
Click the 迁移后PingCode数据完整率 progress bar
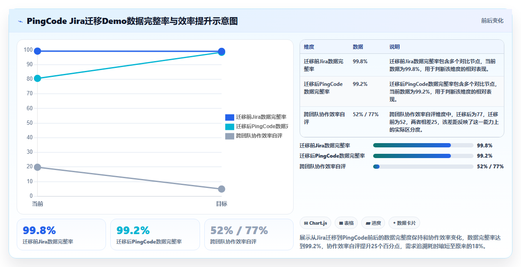pos(423,156)
